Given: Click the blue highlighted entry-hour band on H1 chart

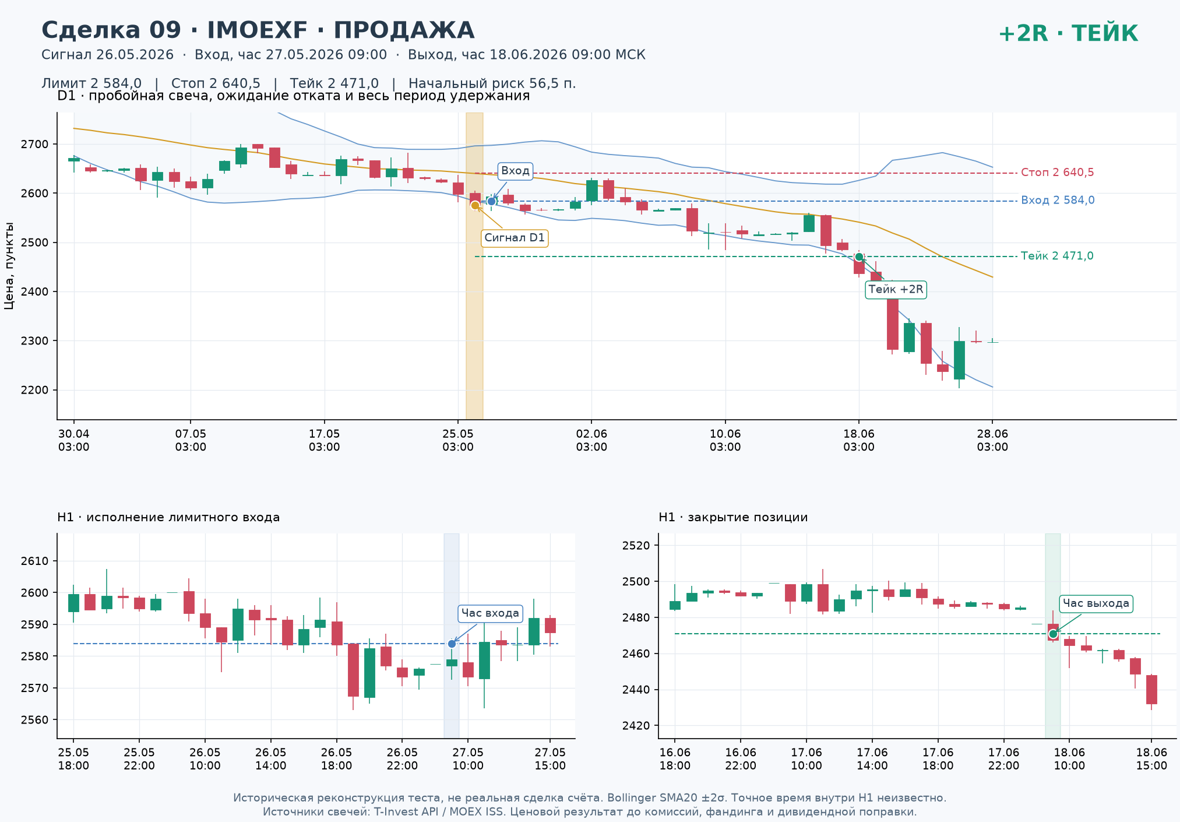Looking at the screenshot, I should 452,636.
